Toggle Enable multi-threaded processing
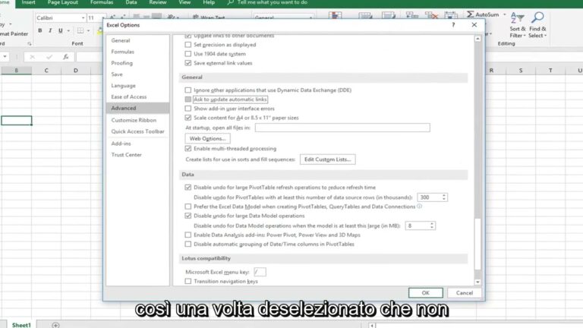This screenshot has height=328, width=583. pos(188,148)
